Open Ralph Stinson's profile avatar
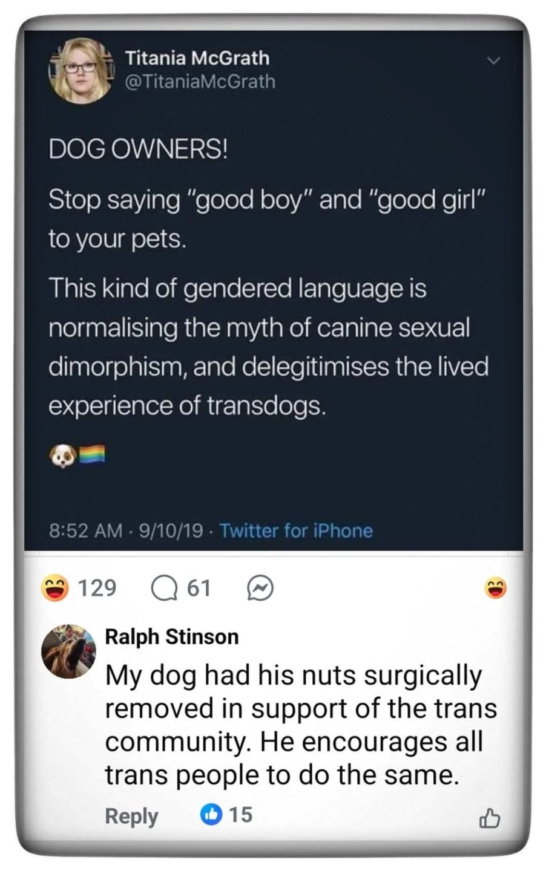The height and width of the screenshot is (871, 546). 68,651
